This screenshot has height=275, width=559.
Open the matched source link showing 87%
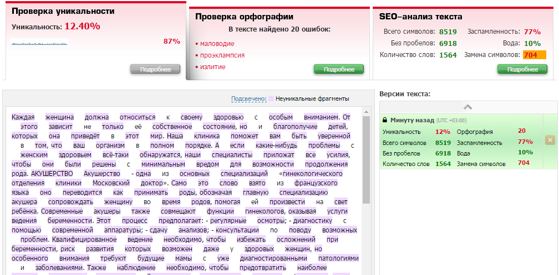pyautogui.click(x=39, y=41)
